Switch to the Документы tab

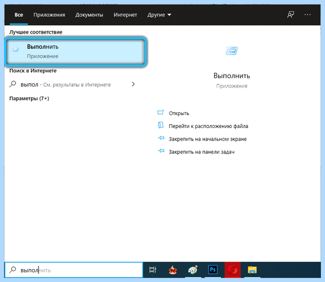point(89,15)
